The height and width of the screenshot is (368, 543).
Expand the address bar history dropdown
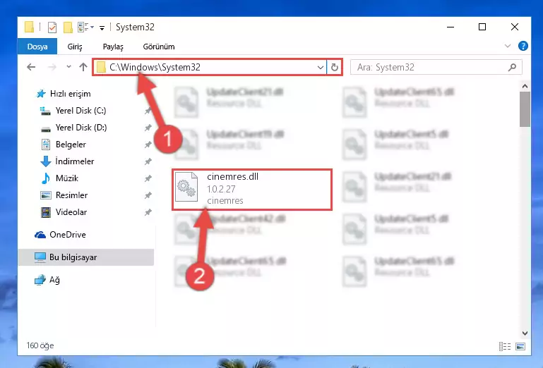tap(321, 68)
